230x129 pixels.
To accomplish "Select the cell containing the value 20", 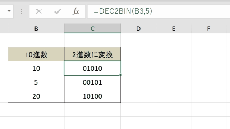I will (36, 96).
